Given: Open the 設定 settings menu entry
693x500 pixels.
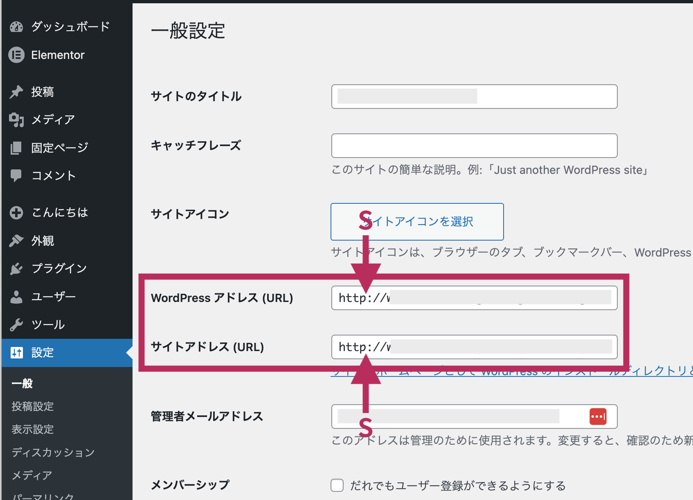Looking at the screenshot, I should click(x=42, y=352).
